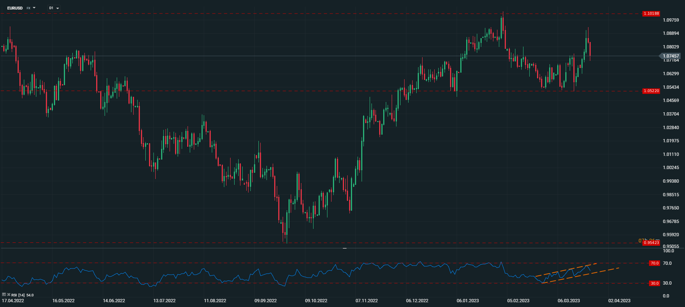Open the RSI indicator settings icon

[4, 295]
